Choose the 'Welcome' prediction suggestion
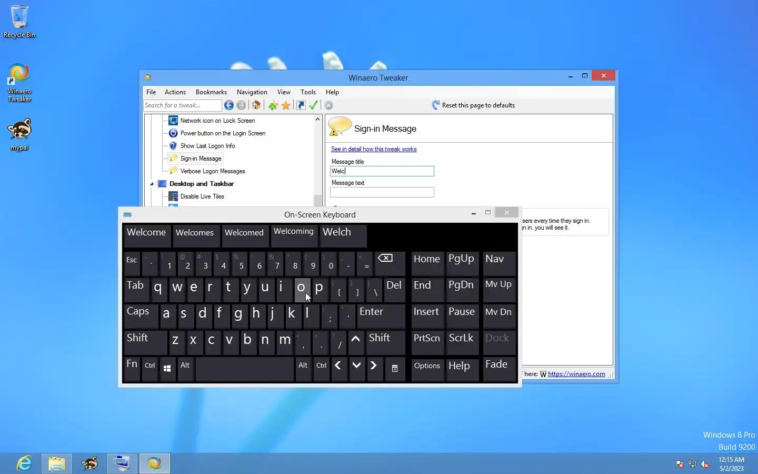758x474 pixels. click(x=146, y=235)
